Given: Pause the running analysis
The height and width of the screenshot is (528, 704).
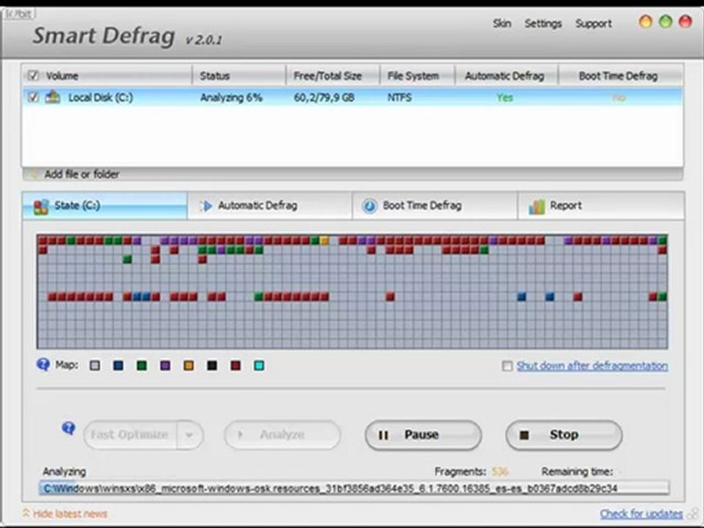Looking at the screenshot, I should click(x=423, y=435).
